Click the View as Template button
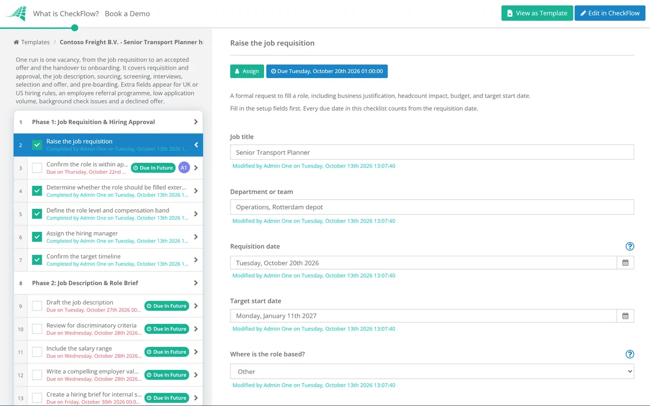Viewport: 650px width, 406px height. (537, 13)
